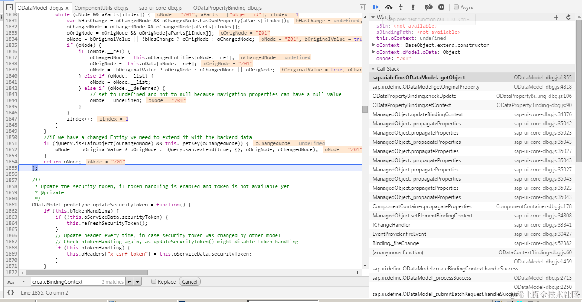Select call stack frame ODataModel._getObject
The image size is (582, 302).
472,78
